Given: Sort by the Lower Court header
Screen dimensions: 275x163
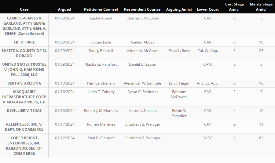Looking at the screenshot, I should click(x=208, y=9).
